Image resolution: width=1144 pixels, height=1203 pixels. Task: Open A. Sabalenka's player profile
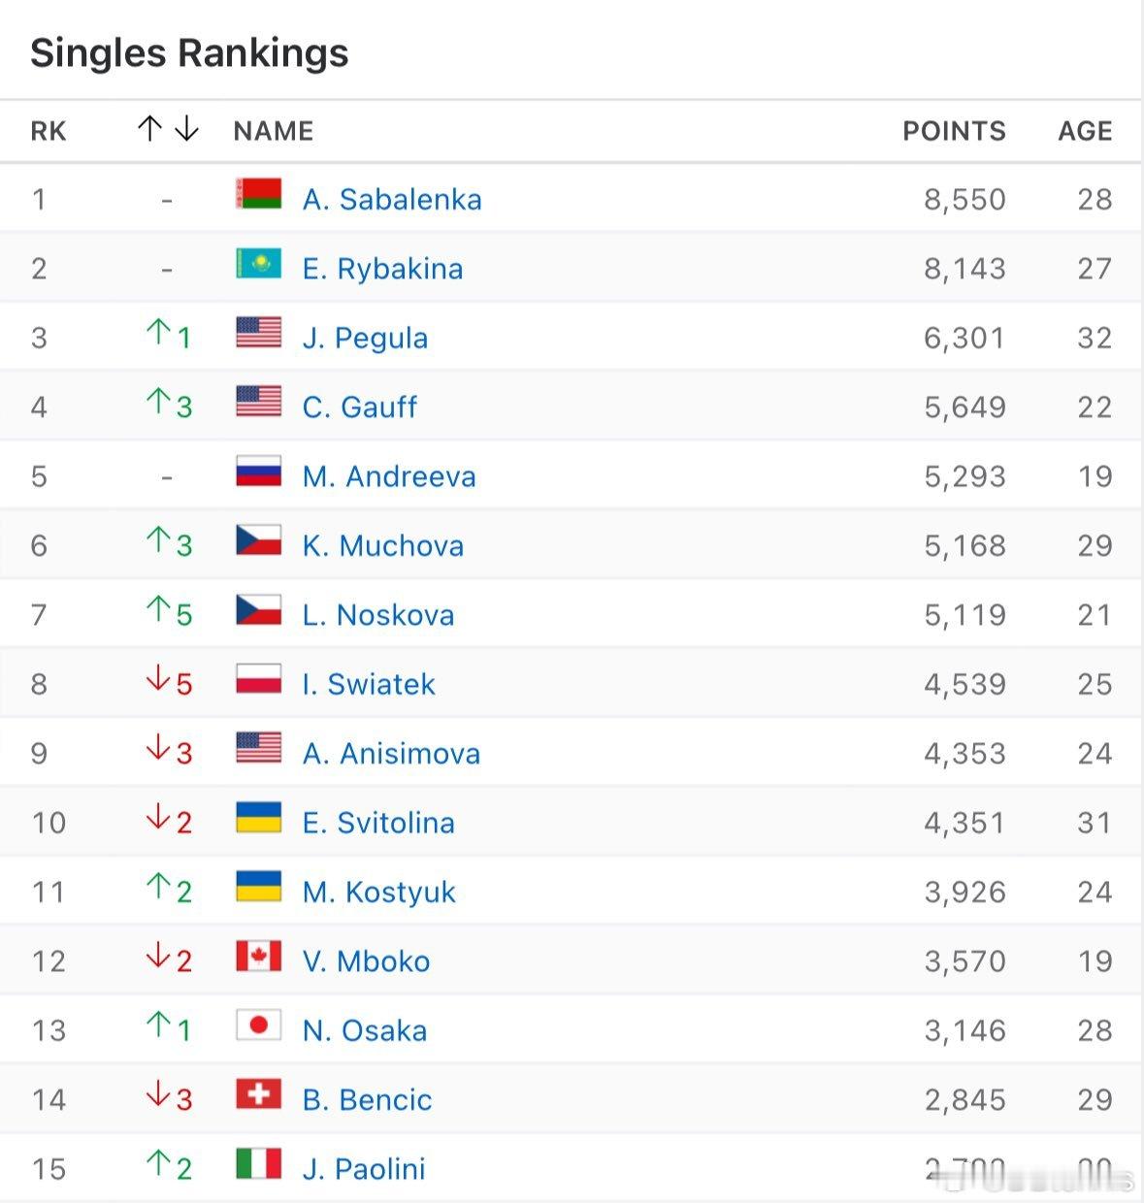click(x=392, y=199)
